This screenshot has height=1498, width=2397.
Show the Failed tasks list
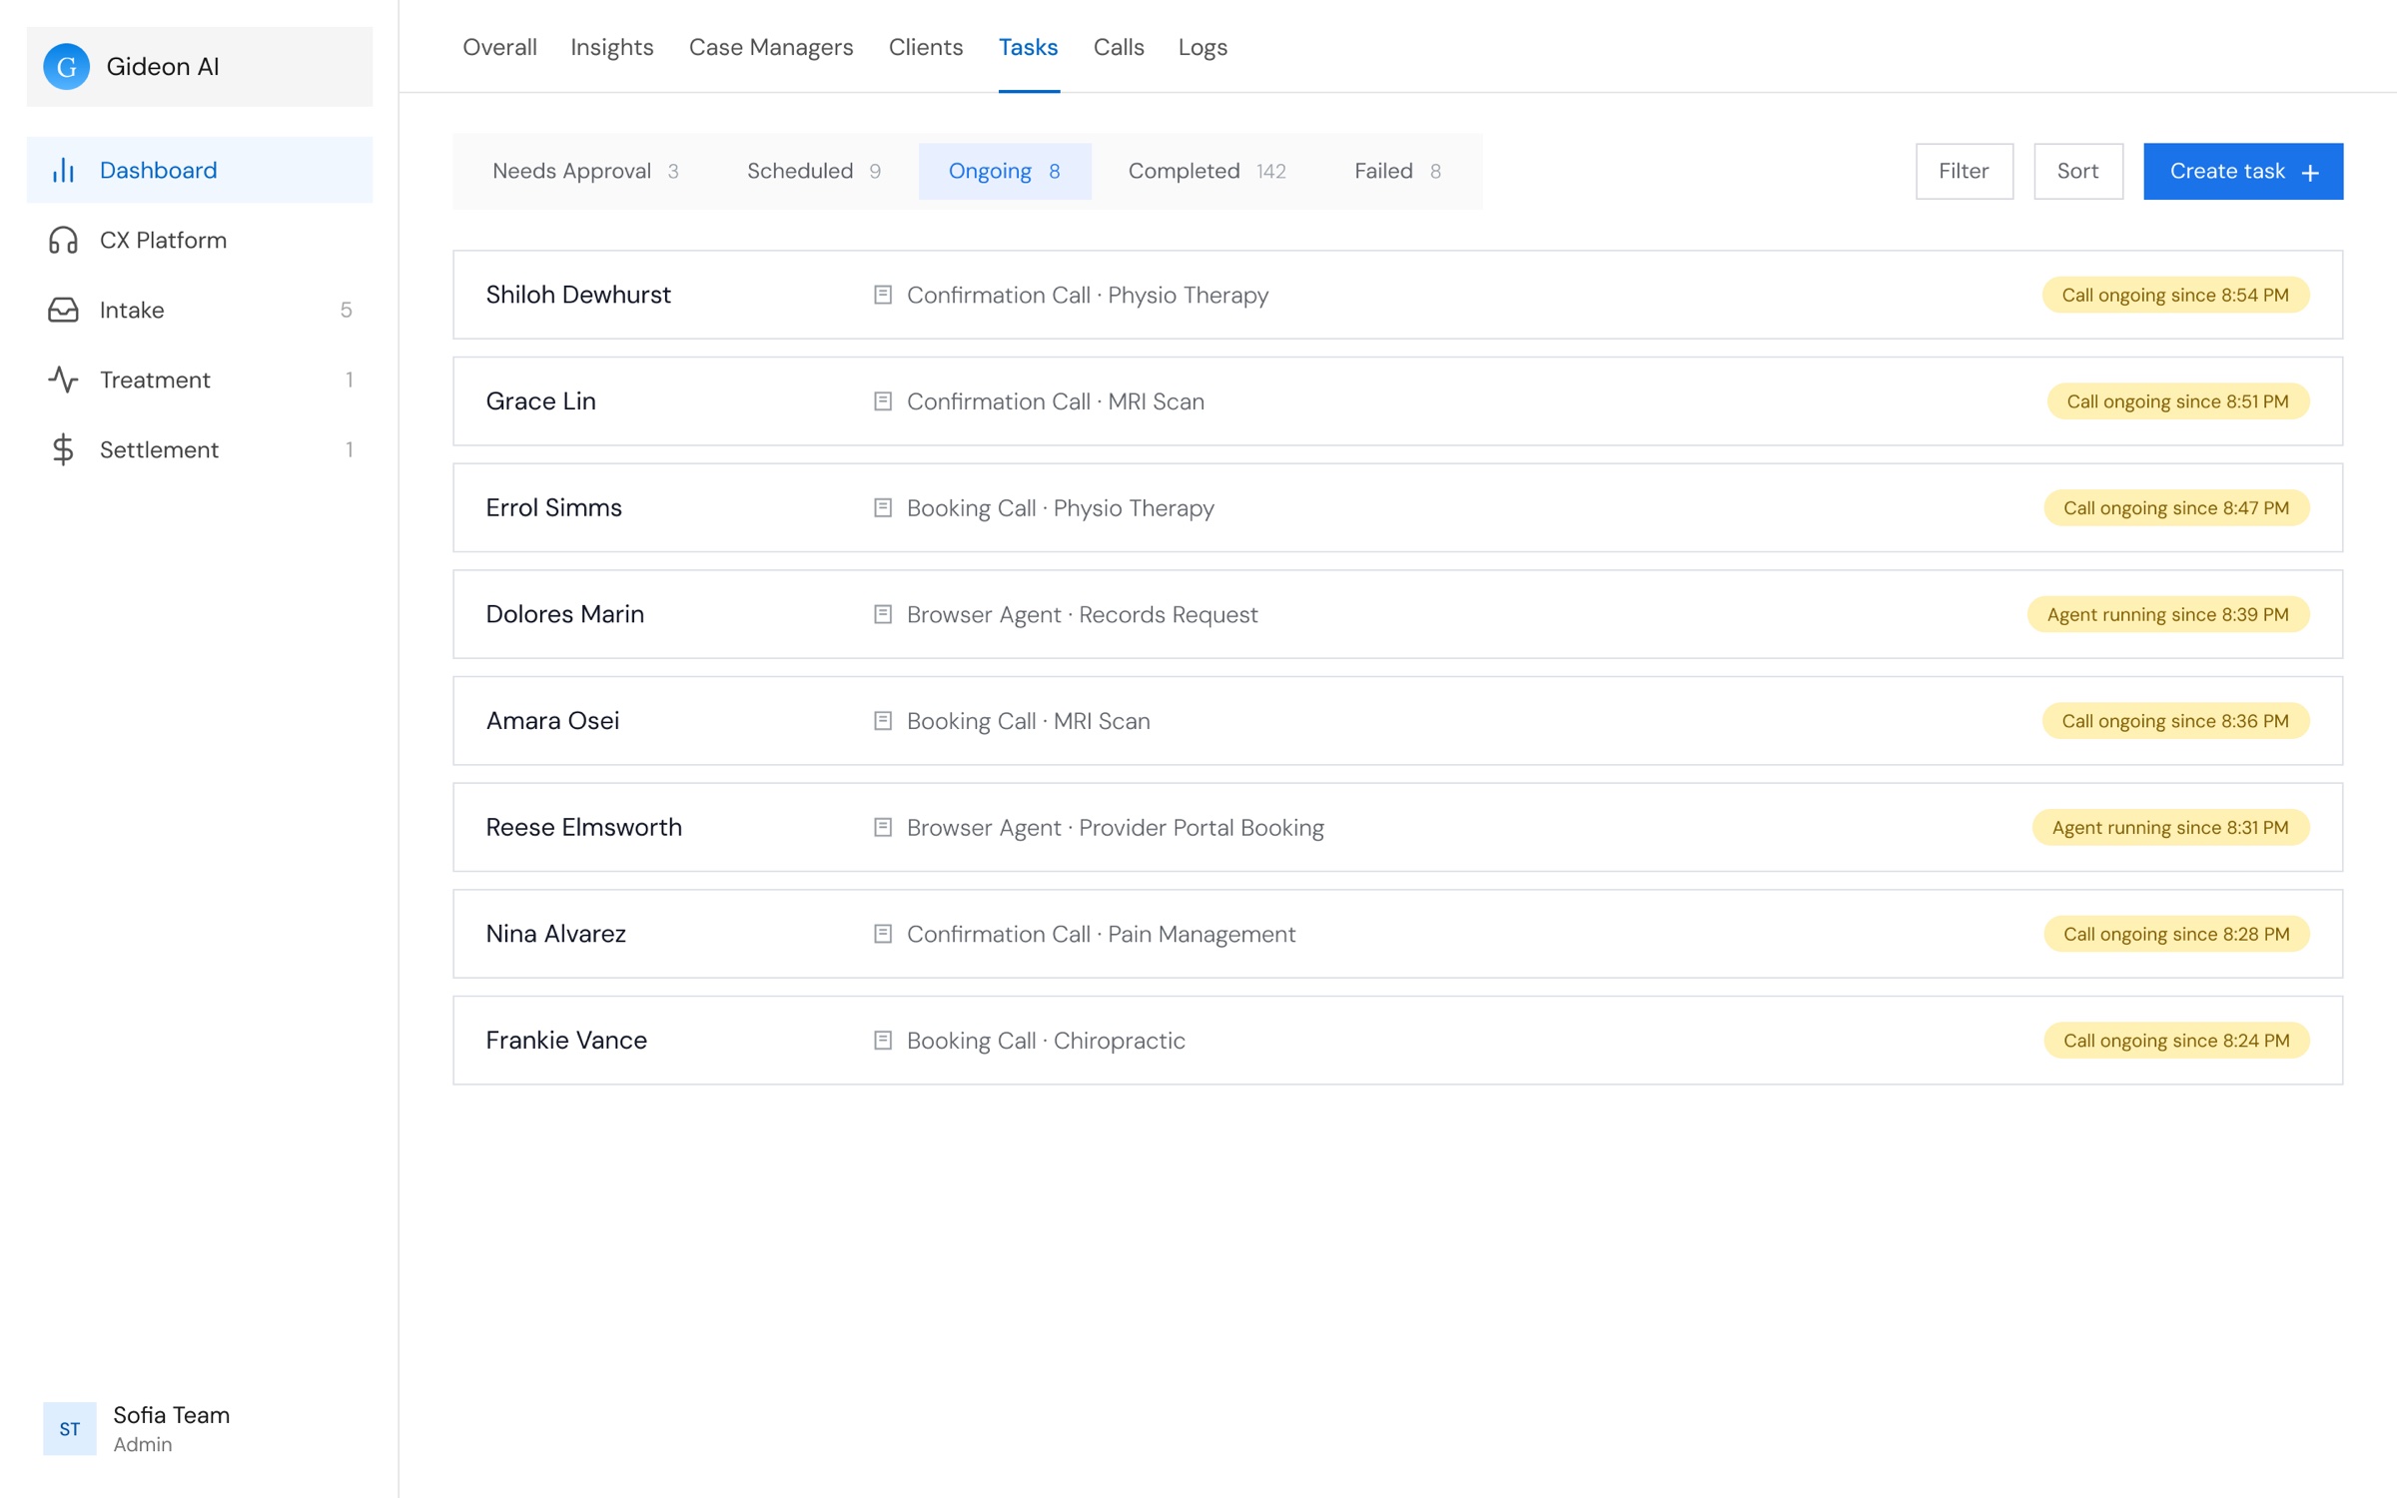pyautogui.click(x=1397, y=171)
